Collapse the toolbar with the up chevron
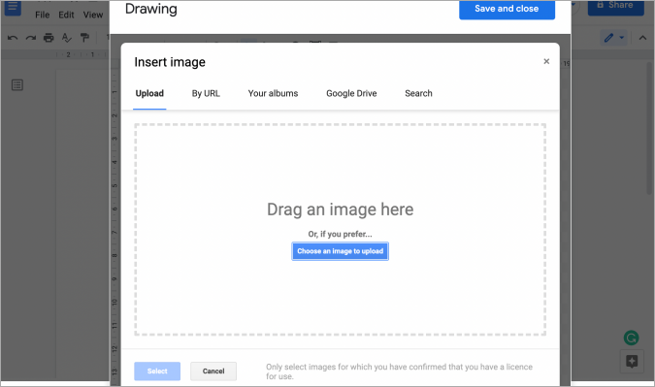Image resolution: width=655 pixels, height=387 pixels. click(x=642, y=38)
